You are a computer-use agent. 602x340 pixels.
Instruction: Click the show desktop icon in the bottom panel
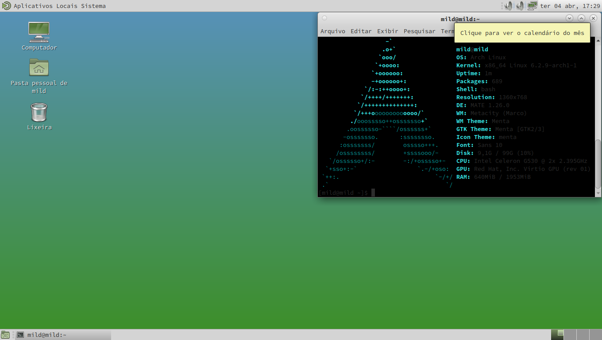[x=6, y=335]
